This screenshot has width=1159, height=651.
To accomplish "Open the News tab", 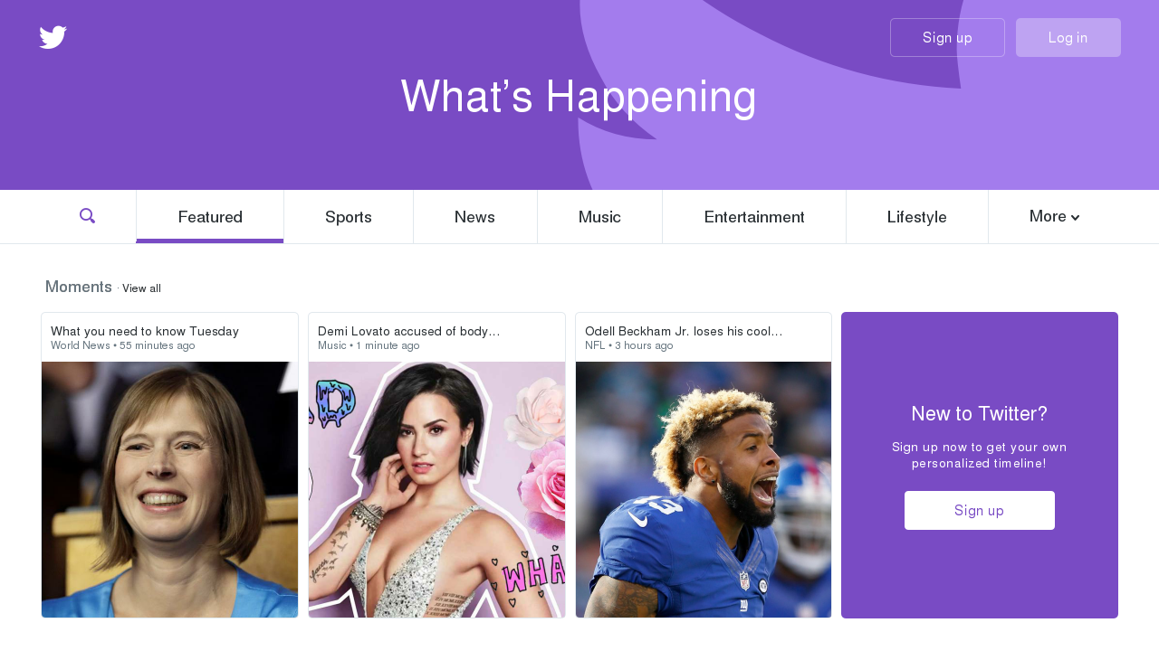I will point(474,217).
